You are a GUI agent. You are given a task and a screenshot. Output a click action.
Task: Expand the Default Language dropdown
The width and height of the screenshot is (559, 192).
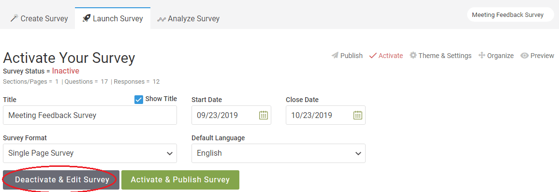(x=279, y=153)
